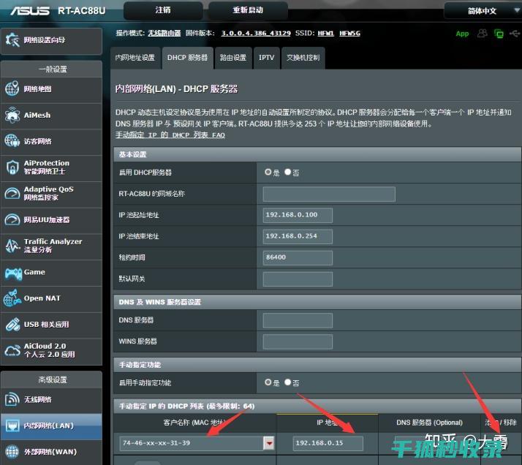The height and width of the screenshot is (465, 522).
Task: Click the IP pool ending address field
Action: (x=298, y=236)
